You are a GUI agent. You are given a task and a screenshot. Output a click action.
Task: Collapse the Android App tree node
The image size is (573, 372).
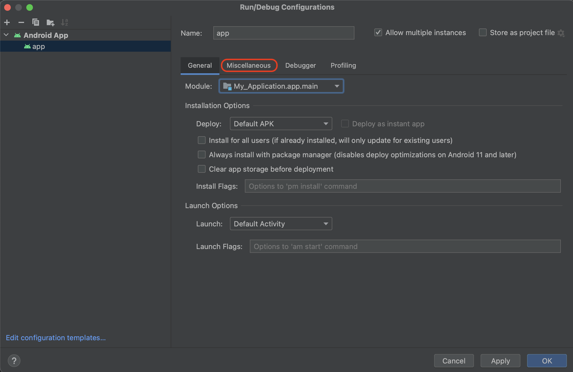[x=6, y=35]
